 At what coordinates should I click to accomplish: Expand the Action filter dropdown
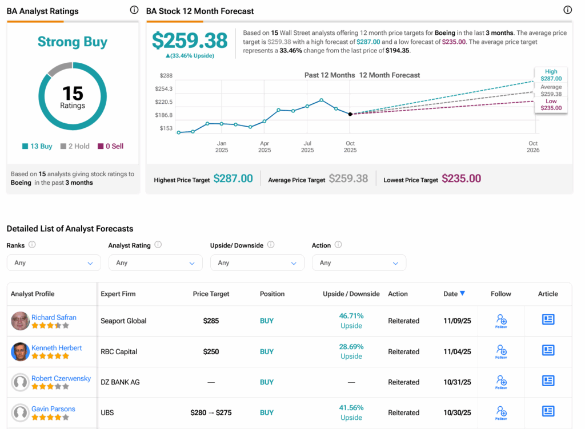tap(359, 263)
